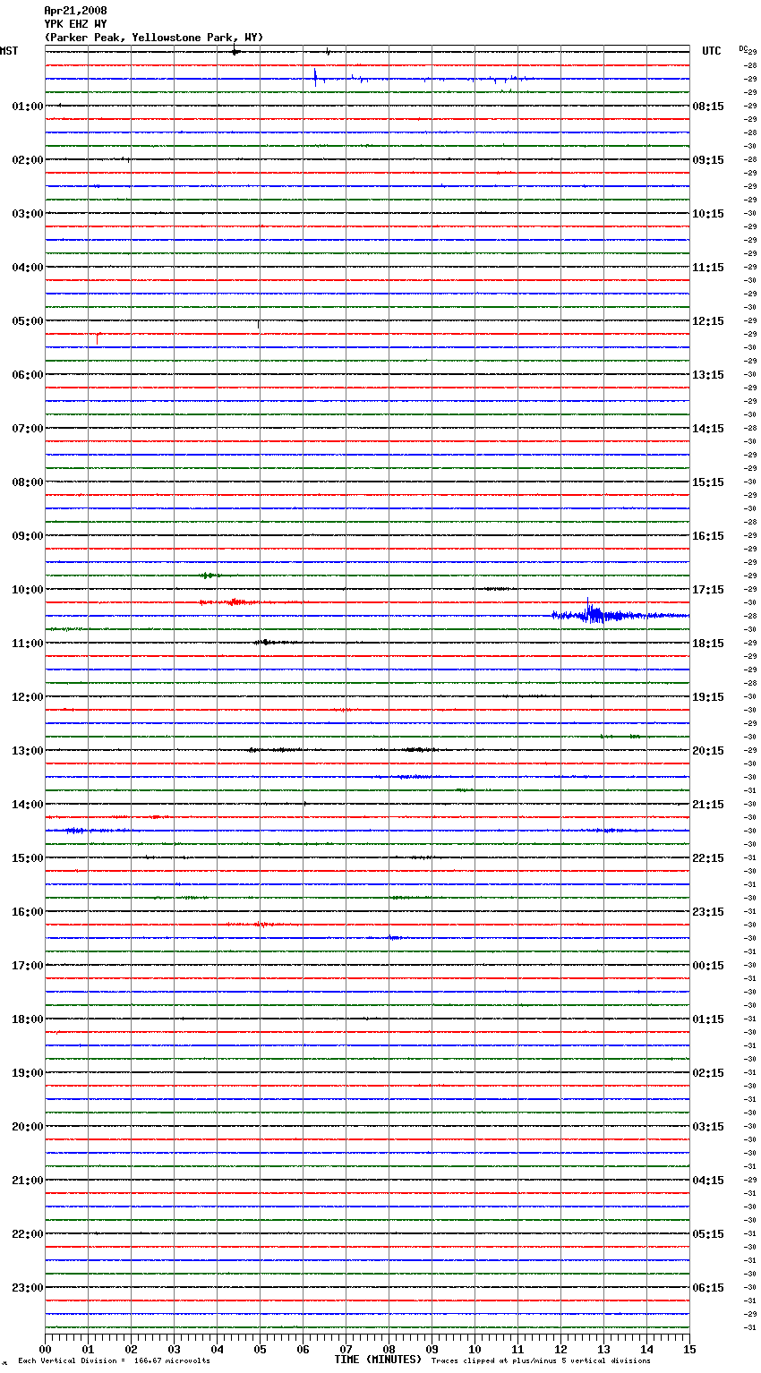Screen dimensions: 761x1373
Task: Click the '13:00' MST row label
Action: click(x=28, y=751)
